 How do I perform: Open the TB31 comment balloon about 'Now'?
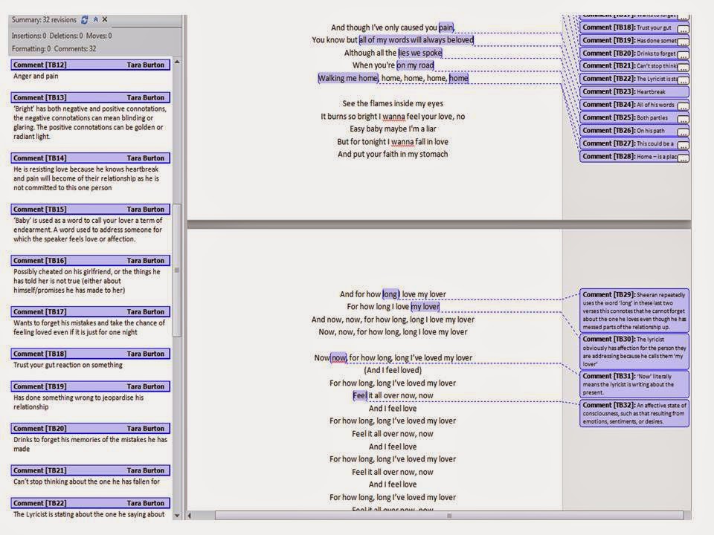[x=634, y=384]
